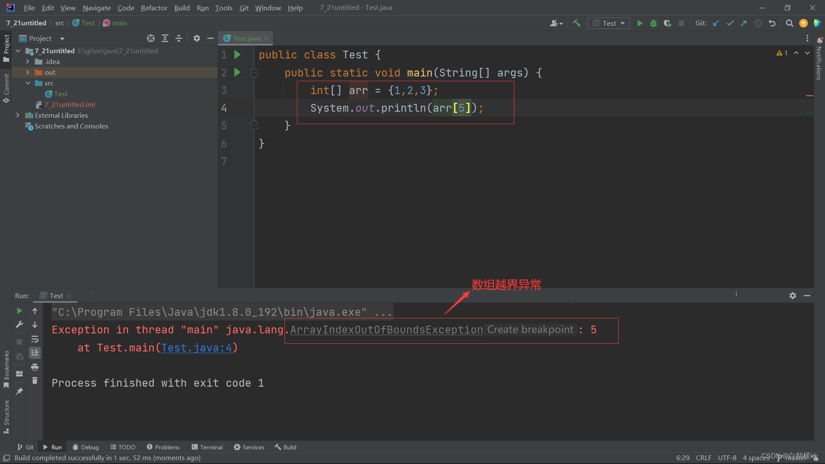Open the Terminal tool window

tap(207, 447)
